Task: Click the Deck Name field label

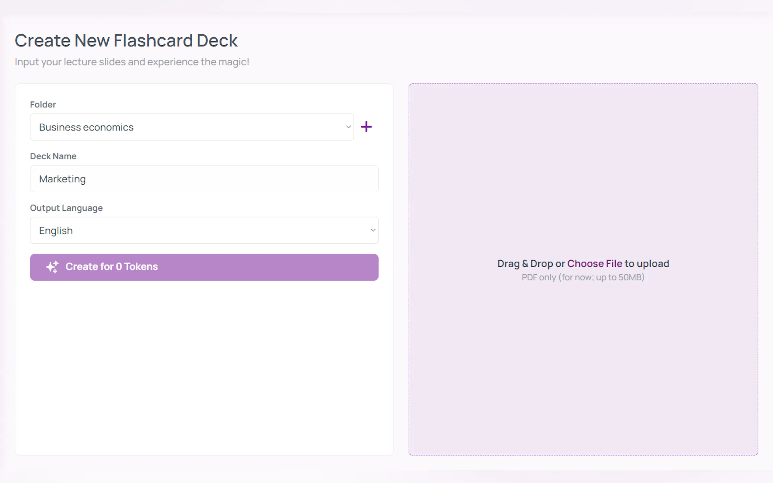Action: pyautogui.click(x=53, y=156)
